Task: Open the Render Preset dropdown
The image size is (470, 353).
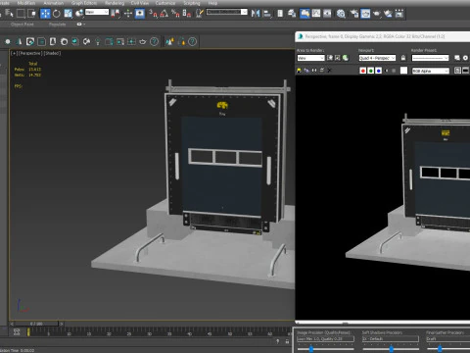Action: click(430, 58)
